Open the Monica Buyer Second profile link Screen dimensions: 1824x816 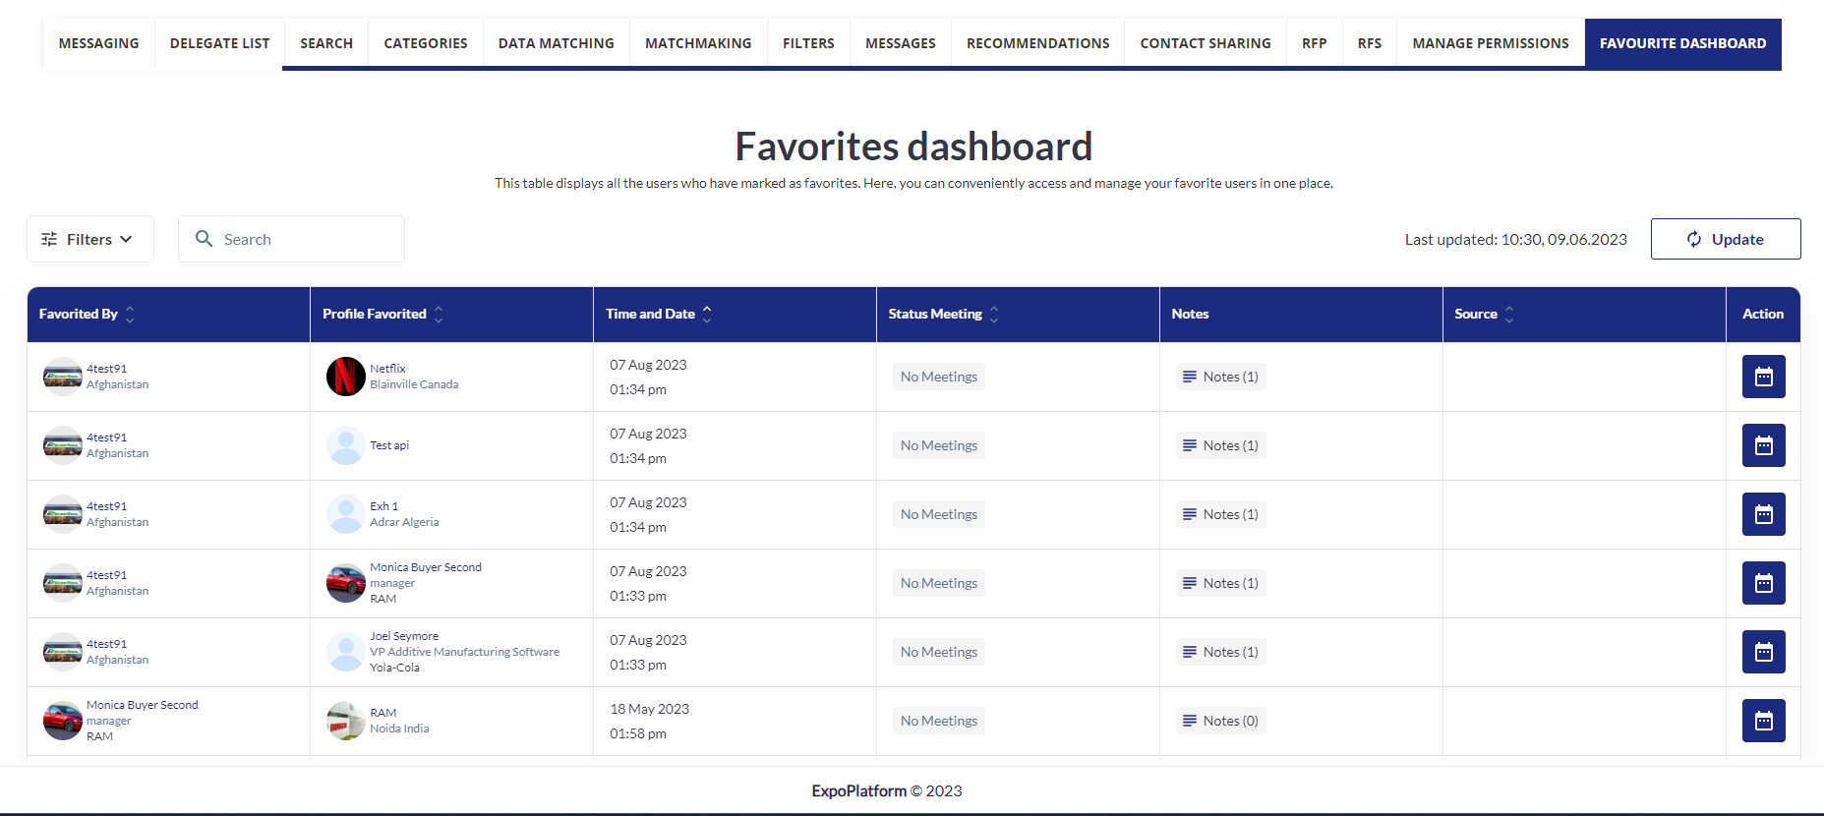(425, 567)
